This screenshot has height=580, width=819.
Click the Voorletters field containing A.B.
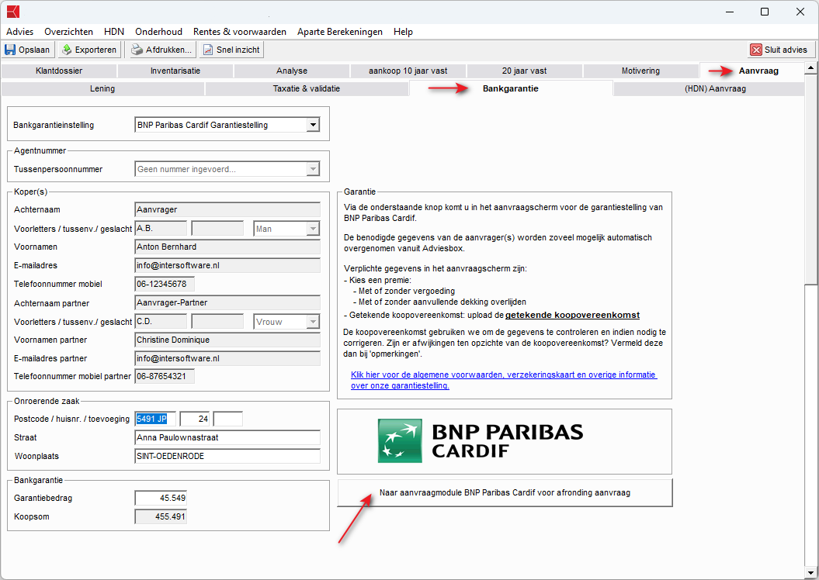pyautogui.click(x=161, y=229)
